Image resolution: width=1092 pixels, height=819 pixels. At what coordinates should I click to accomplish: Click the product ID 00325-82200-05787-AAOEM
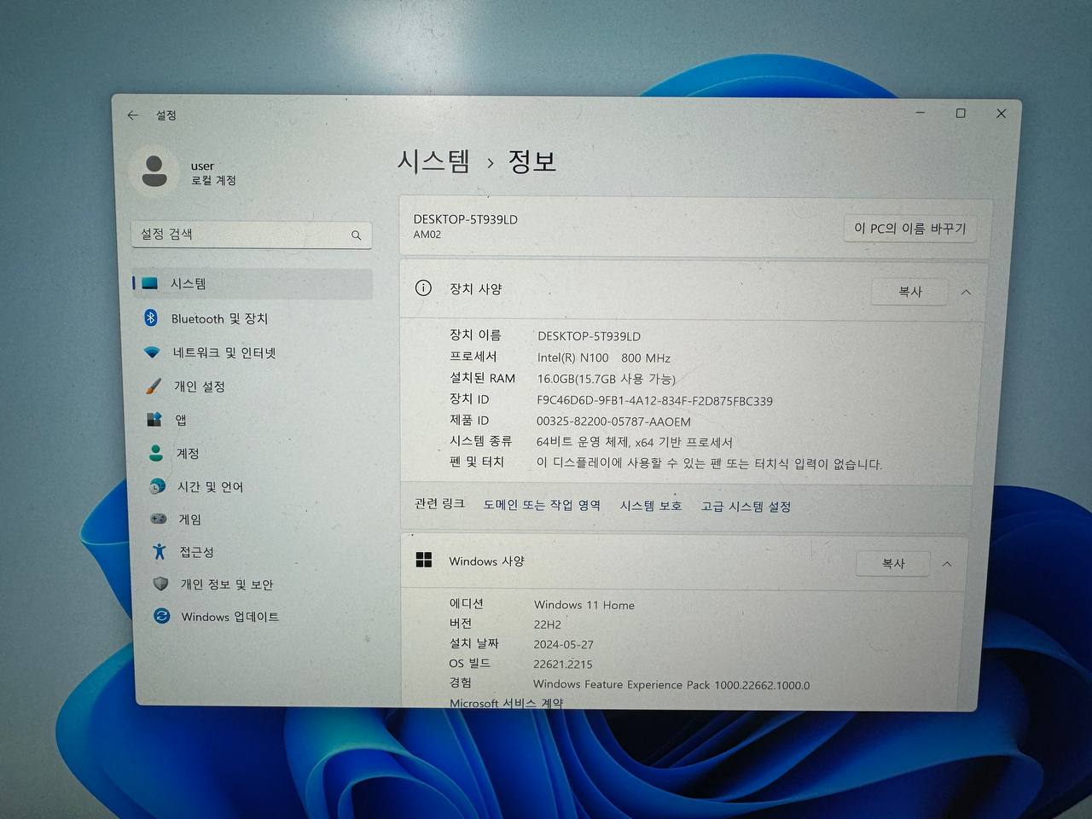click(x=613, y=421)
